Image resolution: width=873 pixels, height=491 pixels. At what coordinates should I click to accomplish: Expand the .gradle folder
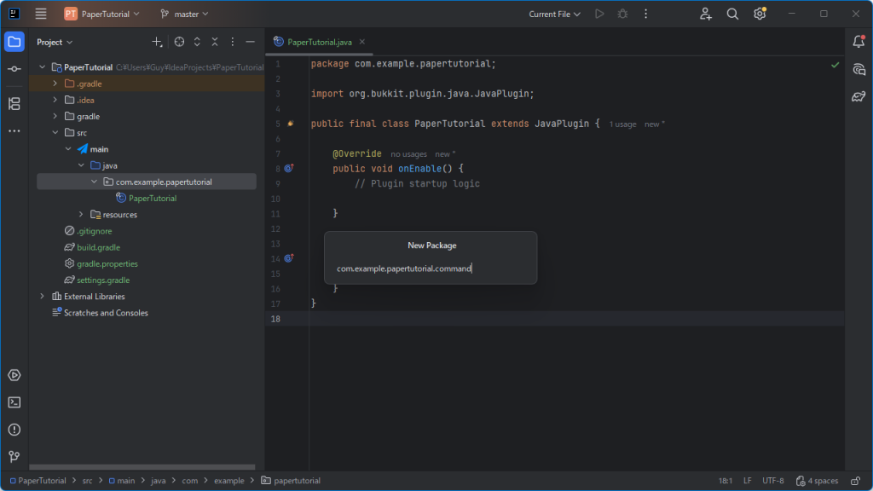pyautogui.click(x=55, y=84)
